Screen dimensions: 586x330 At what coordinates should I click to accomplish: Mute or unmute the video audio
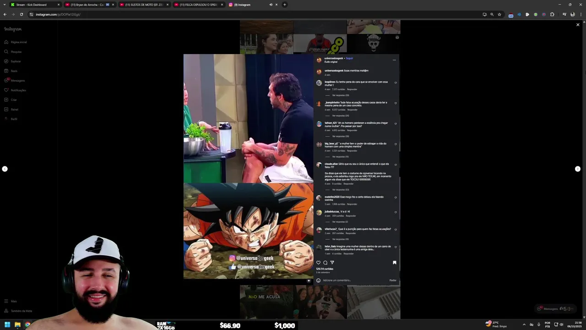point(309,280)
